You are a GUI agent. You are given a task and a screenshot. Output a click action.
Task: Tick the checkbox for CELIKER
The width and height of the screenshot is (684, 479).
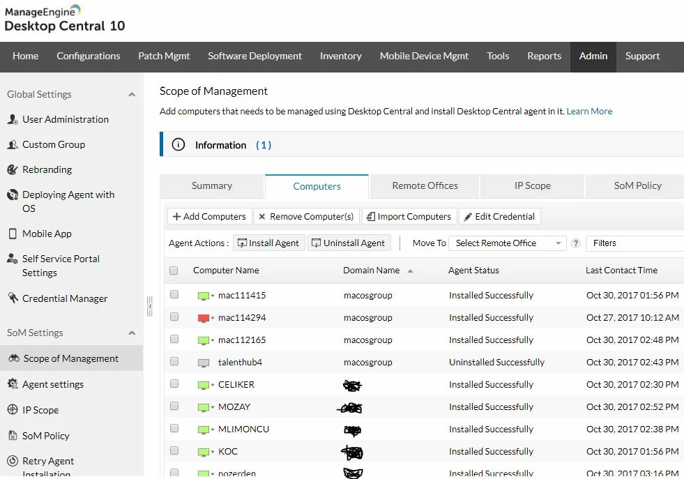[x=174, y=383]
